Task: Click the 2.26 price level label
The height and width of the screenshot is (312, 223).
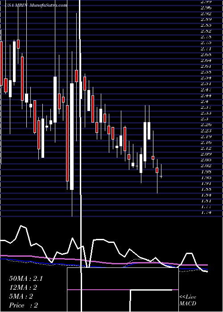Action: click(x=206, y=125)
